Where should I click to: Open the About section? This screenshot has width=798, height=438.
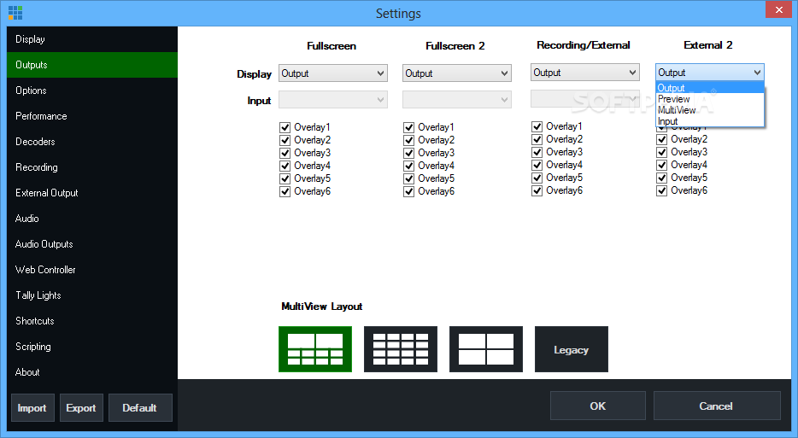tap(92, 372)
